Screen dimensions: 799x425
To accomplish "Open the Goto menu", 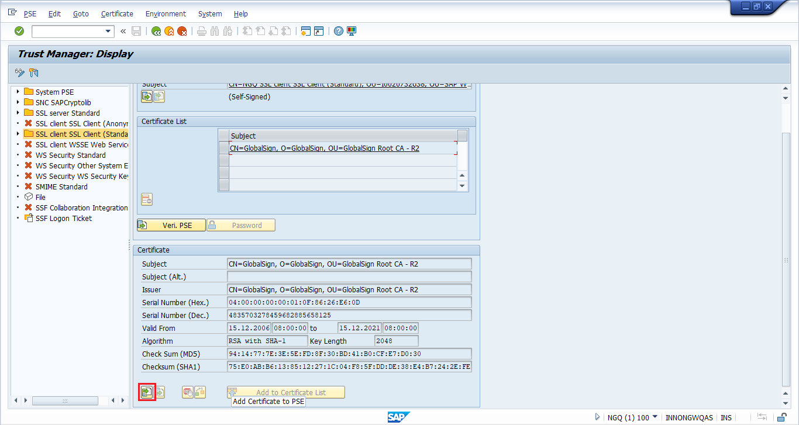I will [x=81, y=13].
